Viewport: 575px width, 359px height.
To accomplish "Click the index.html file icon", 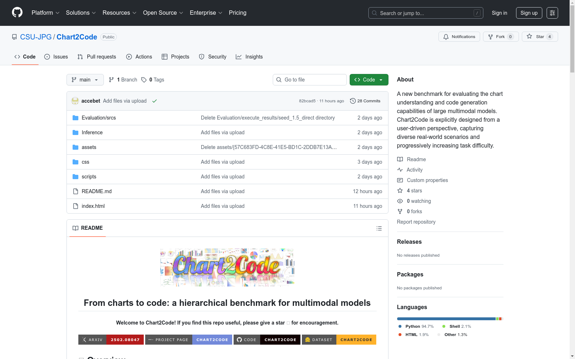I will (x=75, y=206).
